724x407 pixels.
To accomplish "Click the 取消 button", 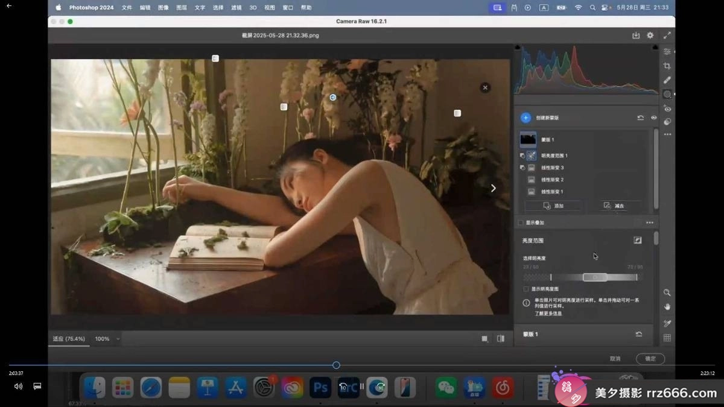I will pos(615,358).
